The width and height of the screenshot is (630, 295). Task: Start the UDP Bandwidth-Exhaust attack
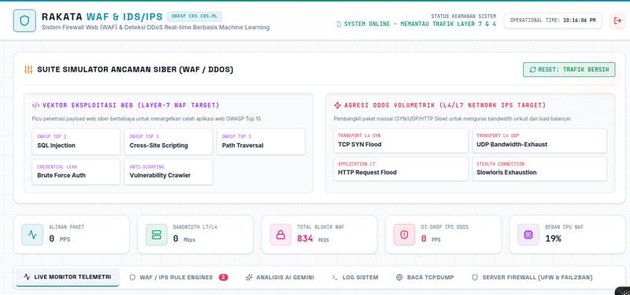539,141
